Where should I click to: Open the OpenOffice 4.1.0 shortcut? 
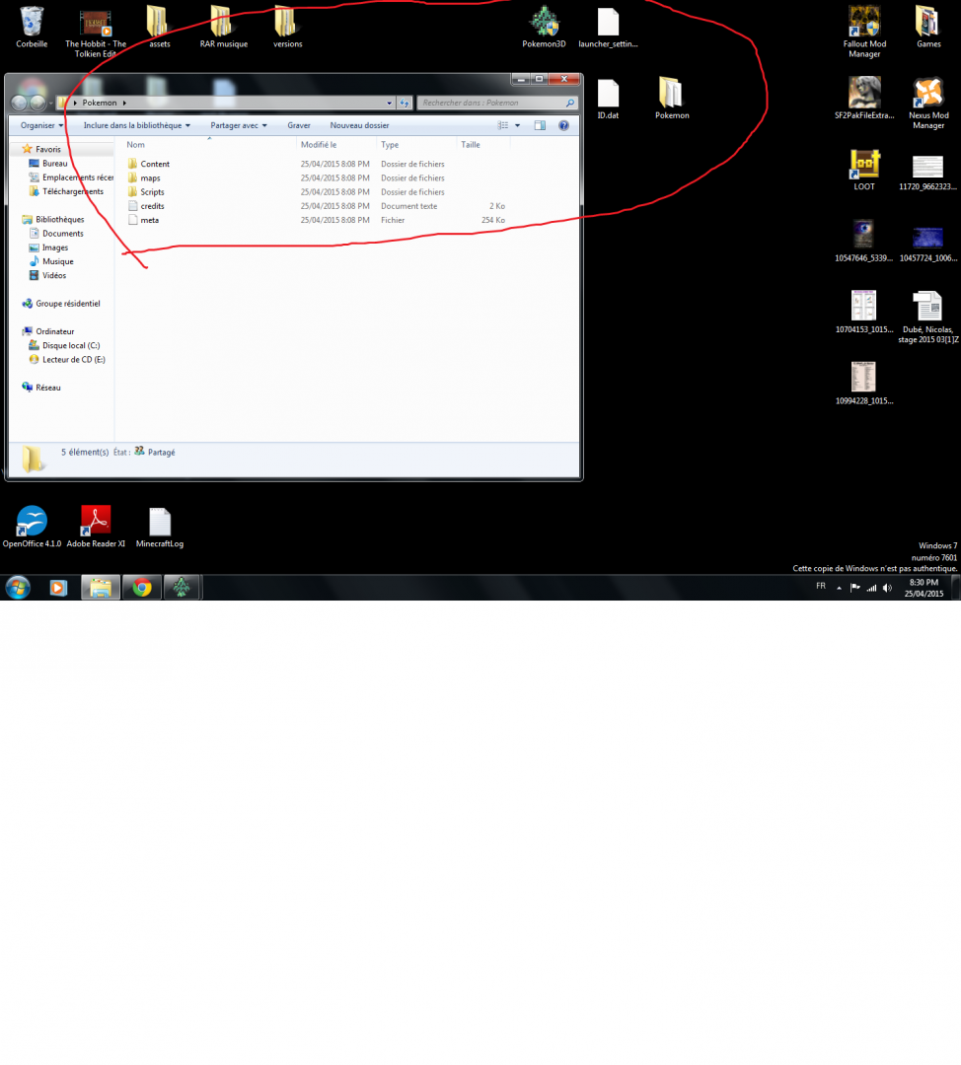pos(32,527)
